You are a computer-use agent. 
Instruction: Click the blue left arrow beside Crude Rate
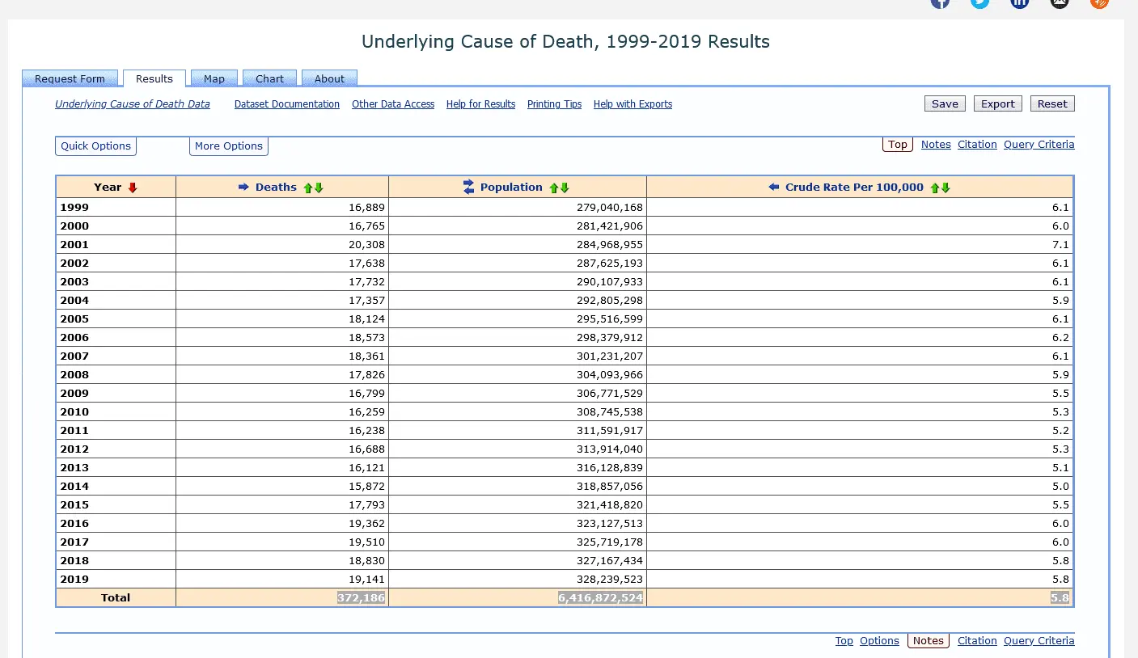point(773,188)
